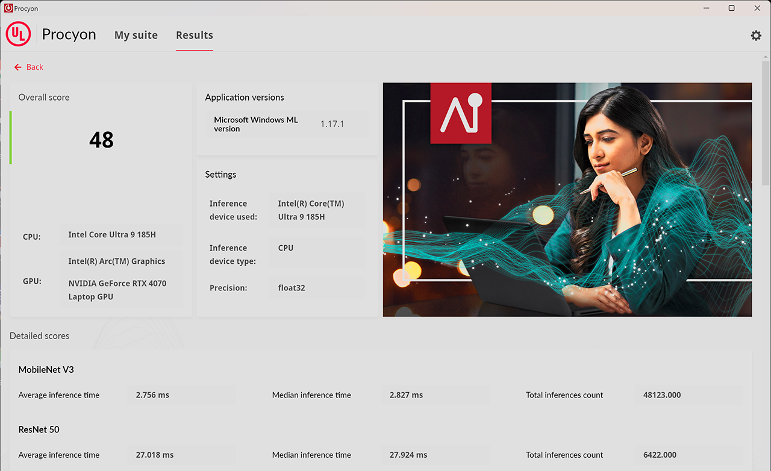Select ResNet 50 inferences count 6422.000

click(660, 455)
